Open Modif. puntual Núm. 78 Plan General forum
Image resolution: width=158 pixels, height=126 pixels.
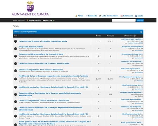click(x=55, y=123)
